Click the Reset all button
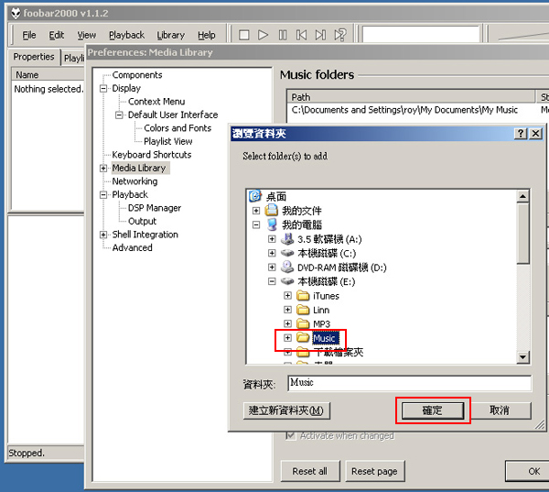 pyautogui.click(x=310, y=471)
